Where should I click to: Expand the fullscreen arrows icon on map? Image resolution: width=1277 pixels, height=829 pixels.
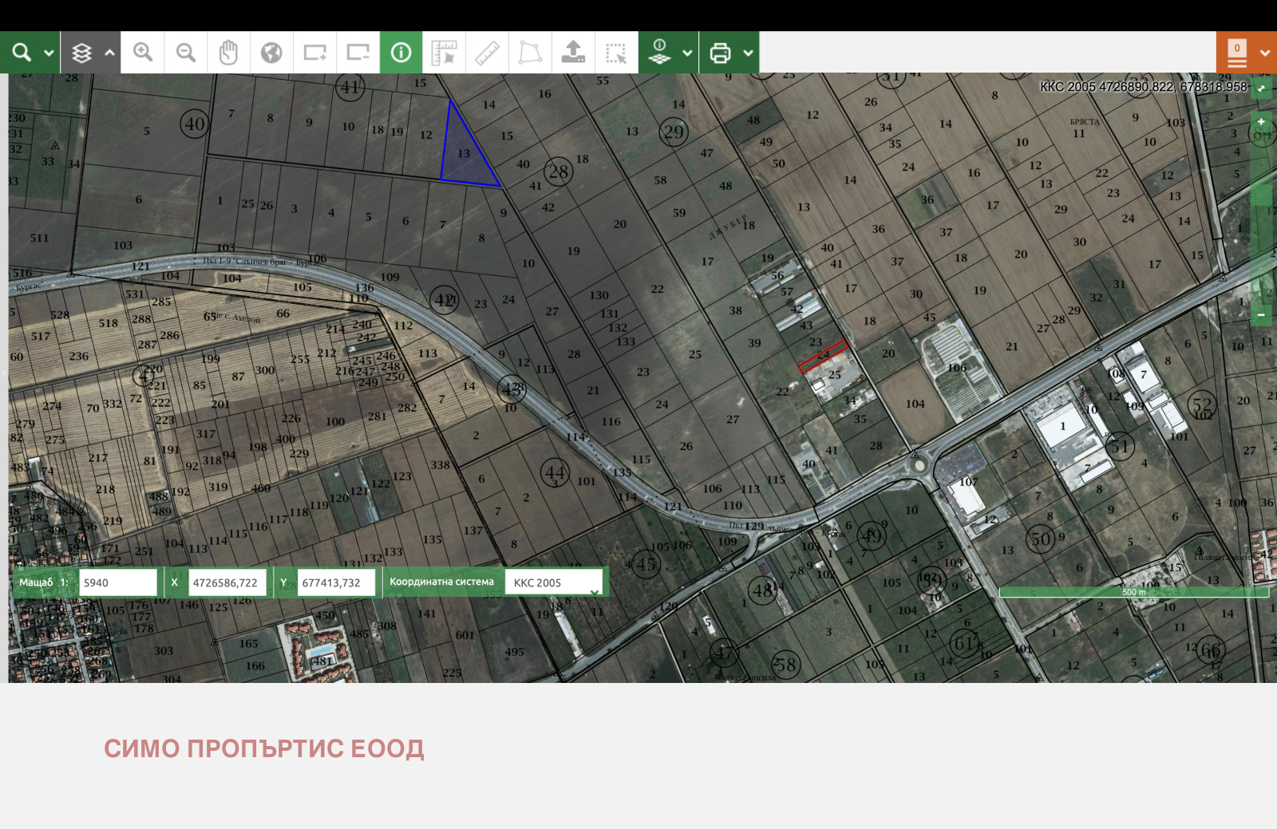pyautogui.click(x=1262, y=87)
